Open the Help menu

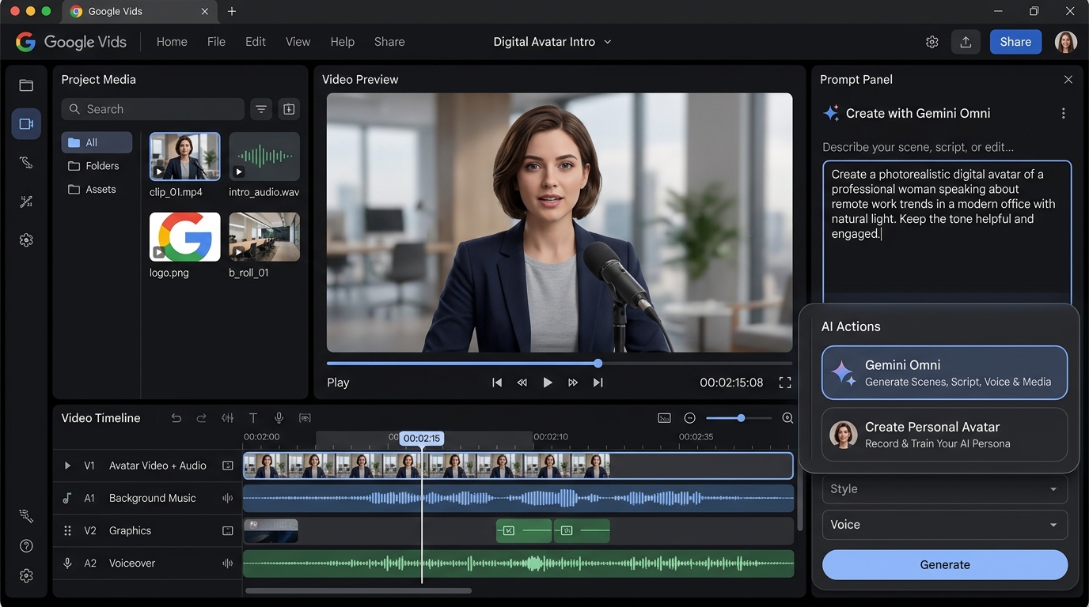point(342,42)
